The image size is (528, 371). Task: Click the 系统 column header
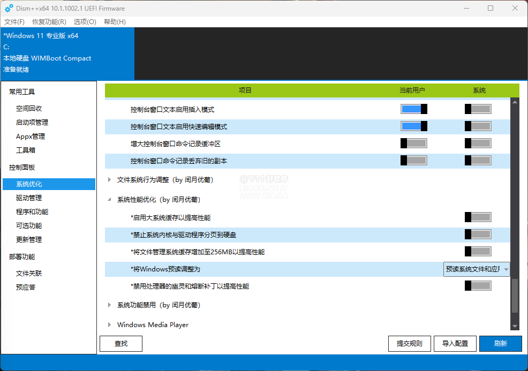(479, 90)
